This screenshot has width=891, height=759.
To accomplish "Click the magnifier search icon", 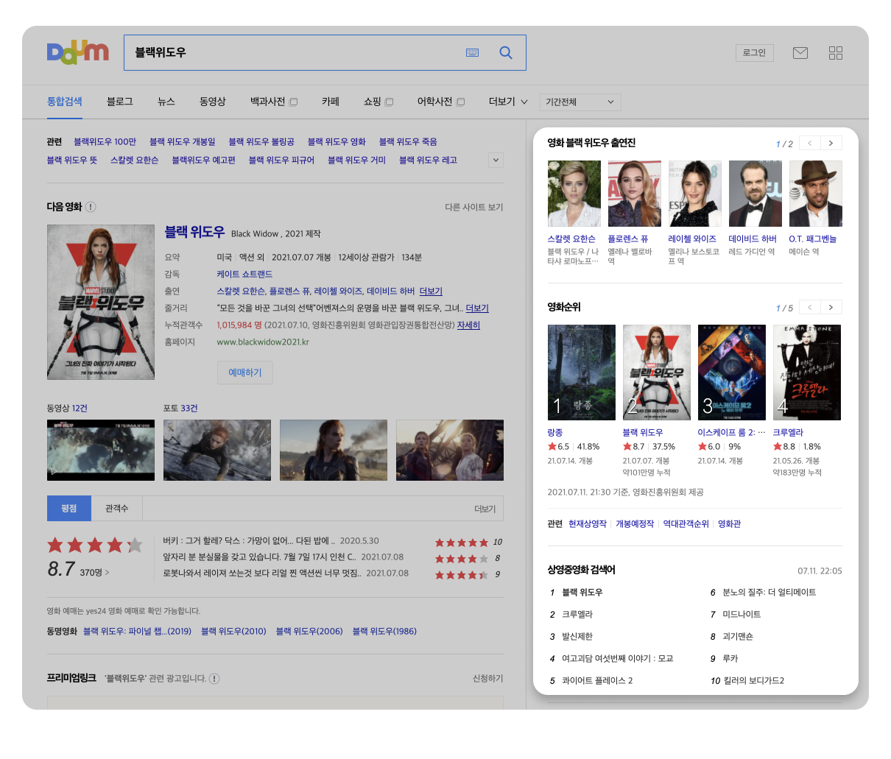I will pyautogui.click(x=506, y=53).
